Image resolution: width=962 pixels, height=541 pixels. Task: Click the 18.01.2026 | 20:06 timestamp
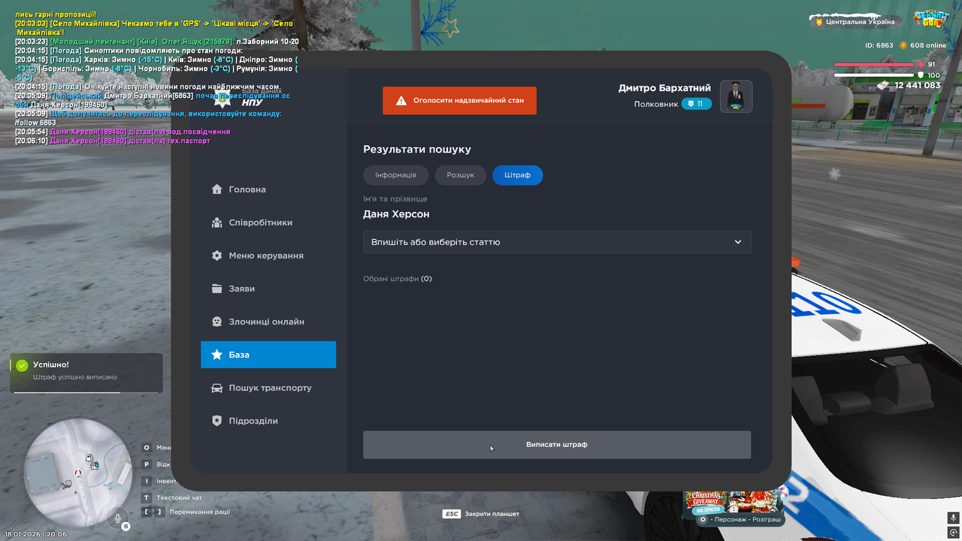(35, 533)
